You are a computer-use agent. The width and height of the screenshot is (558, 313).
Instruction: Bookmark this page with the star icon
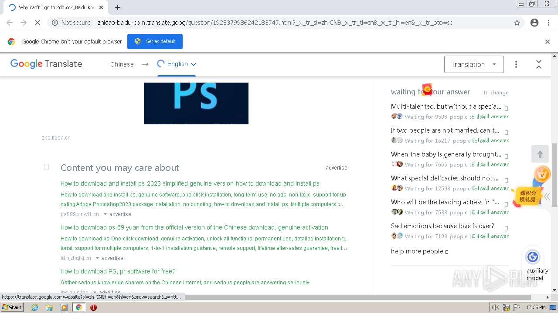[x=517, y=23]
